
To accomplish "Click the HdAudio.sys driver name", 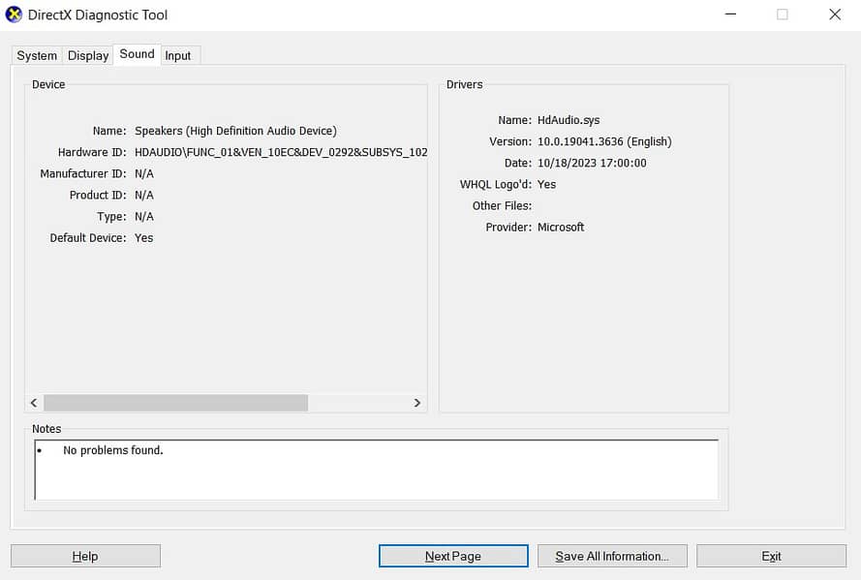I will [x=569, y=120].
